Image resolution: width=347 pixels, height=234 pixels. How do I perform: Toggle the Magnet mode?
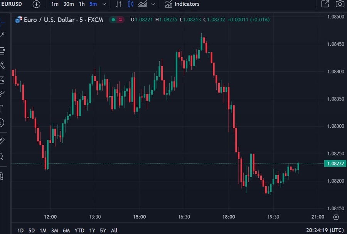(2, 176)
